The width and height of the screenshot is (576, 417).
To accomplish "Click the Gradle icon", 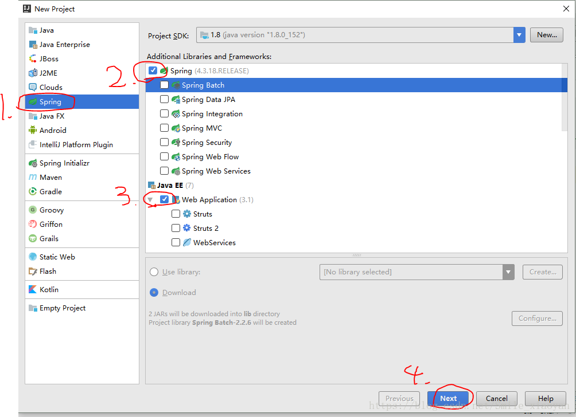I will (x=33, y=191).
